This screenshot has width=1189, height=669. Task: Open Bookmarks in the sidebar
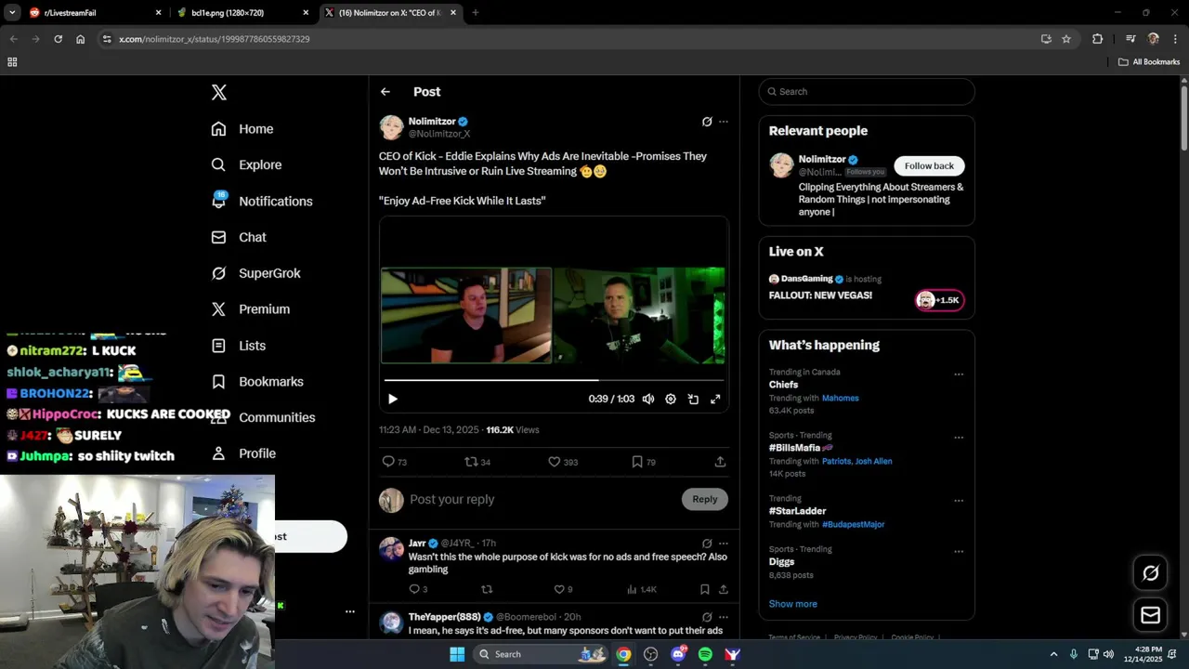click(x=257, y=382)
